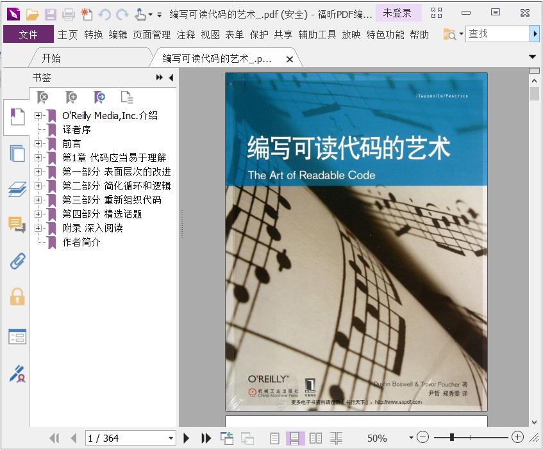This screenshot has height=450, width=543.
Task: Go to the next page arrow
Action: 187,438
